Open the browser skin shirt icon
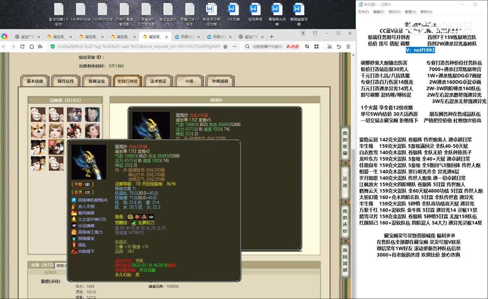This screenshot has height=299, width=488. point(315,33)
